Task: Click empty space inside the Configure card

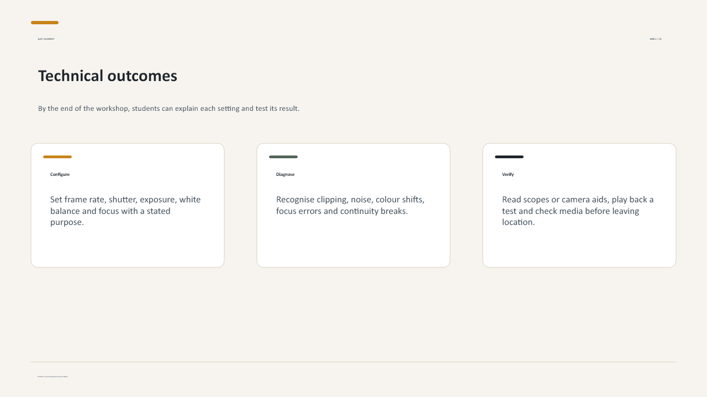Action: click(x=128, y=248)
